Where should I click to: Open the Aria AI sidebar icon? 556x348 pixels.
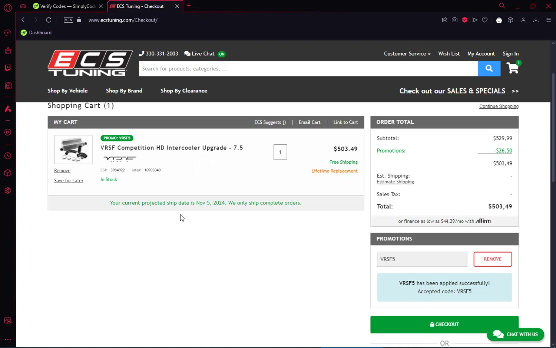[x=8, y=109]
